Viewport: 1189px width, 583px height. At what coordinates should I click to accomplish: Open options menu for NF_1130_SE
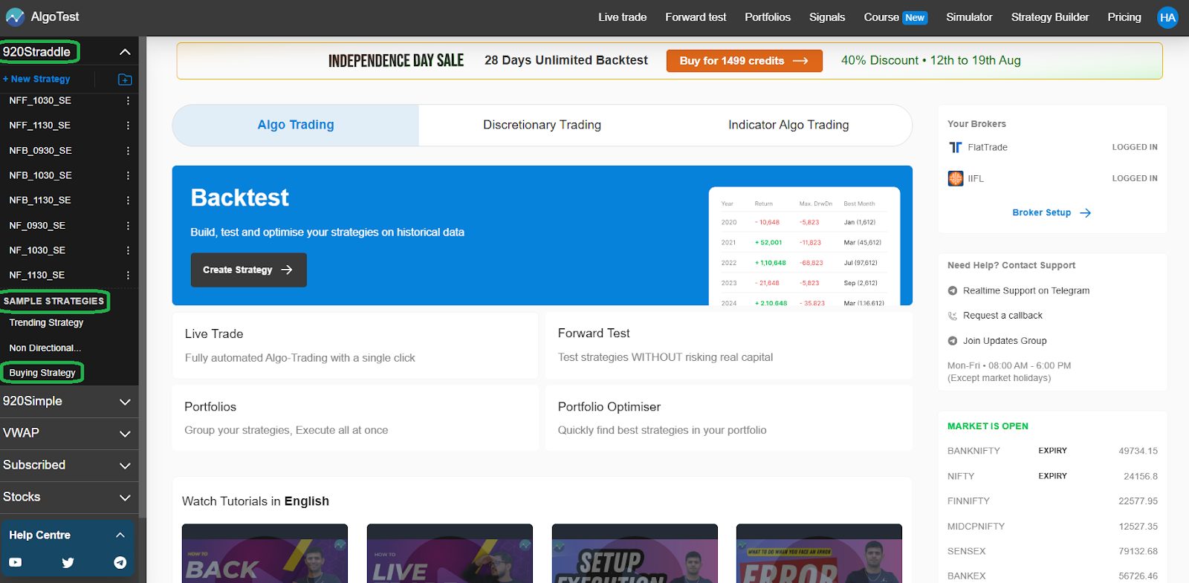pyautogui.click(x=128, y=276)
